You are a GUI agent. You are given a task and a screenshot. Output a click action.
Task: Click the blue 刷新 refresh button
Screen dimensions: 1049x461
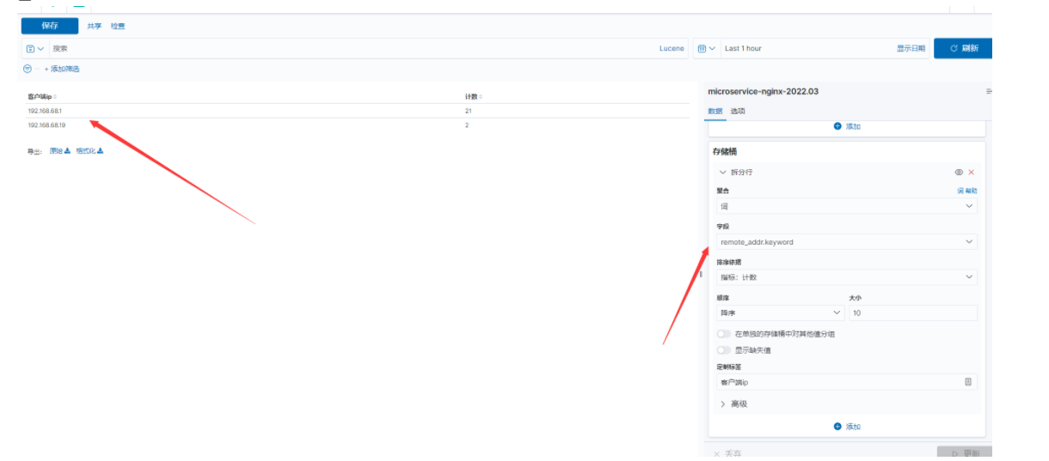963,49
